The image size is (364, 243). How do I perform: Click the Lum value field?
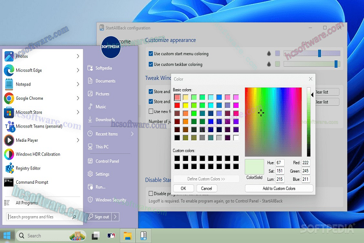[280, 179]
